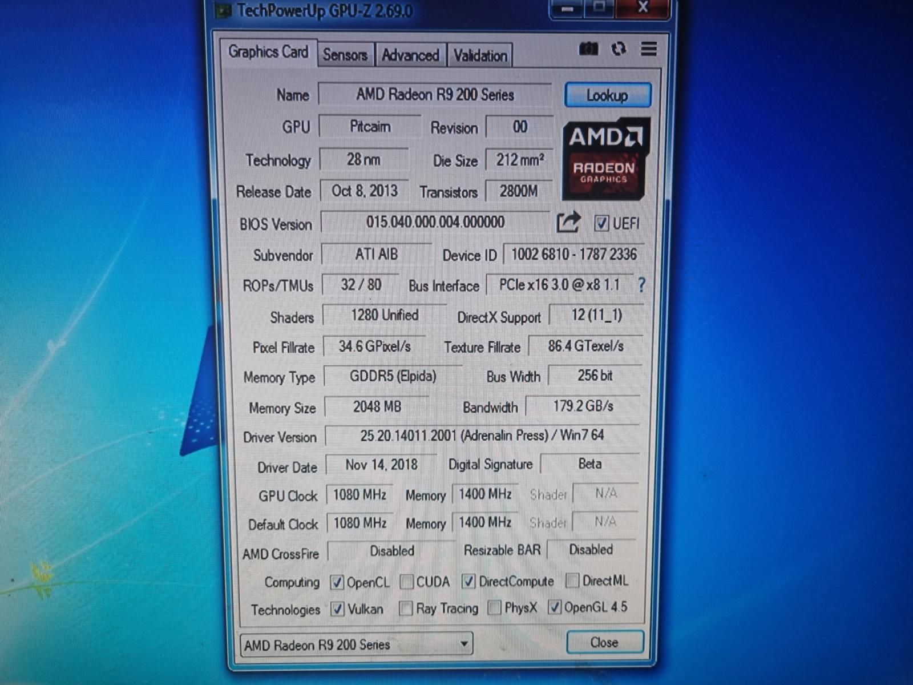Click the Lookup button

coord(608,95)
